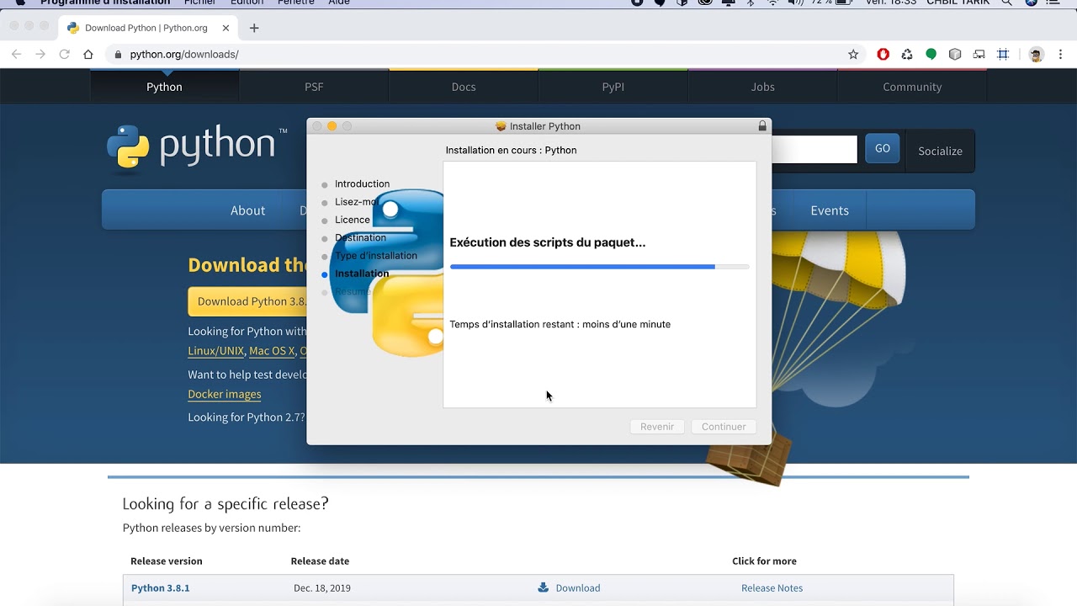This screenshot has height=606, width=1077.
Task: Select the Destination step in Installer
Action: tap(360, 237)
